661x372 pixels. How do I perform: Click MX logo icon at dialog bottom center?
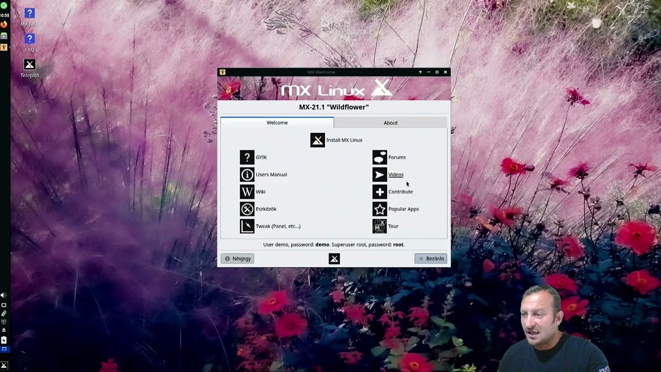click(x=334, y=258)
